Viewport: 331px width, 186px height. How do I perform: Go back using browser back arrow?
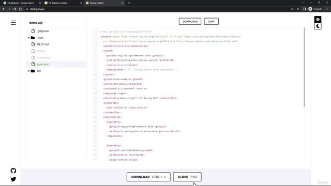click(4, 9)
